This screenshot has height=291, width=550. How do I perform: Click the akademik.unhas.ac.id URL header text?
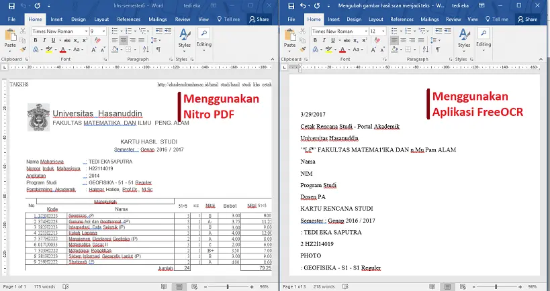(x=214, y=84)
